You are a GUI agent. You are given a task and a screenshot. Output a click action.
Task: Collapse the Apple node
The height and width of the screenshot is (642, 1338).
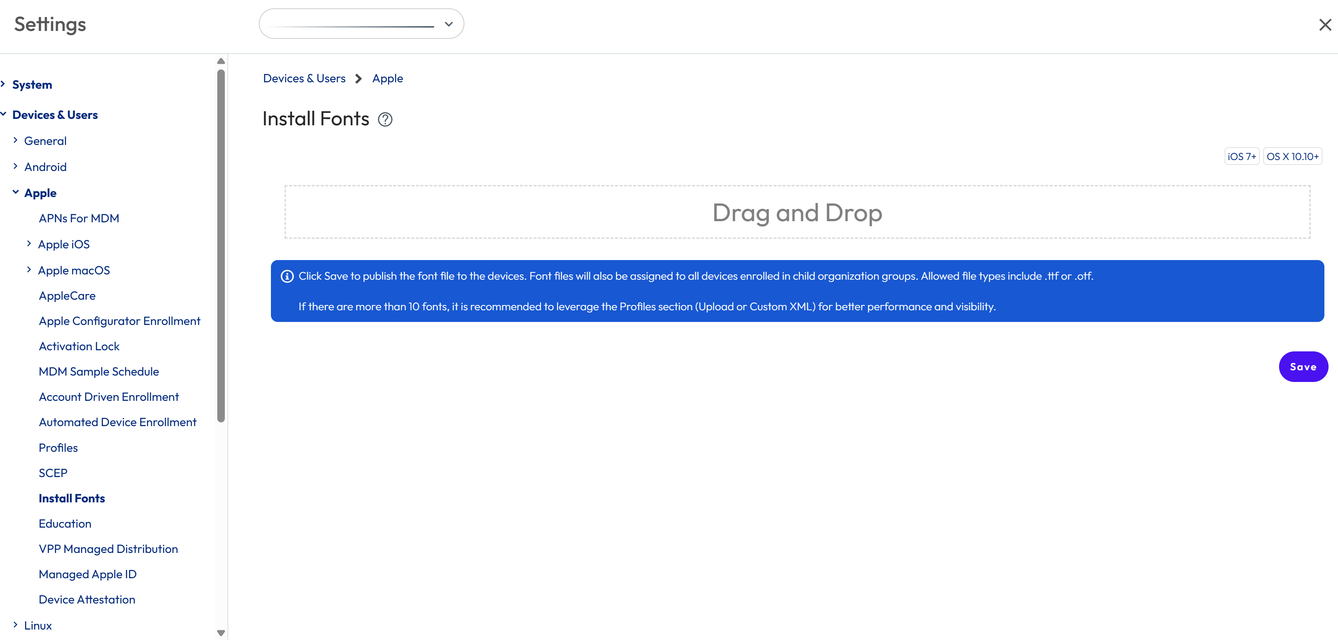tap(15, 192)
